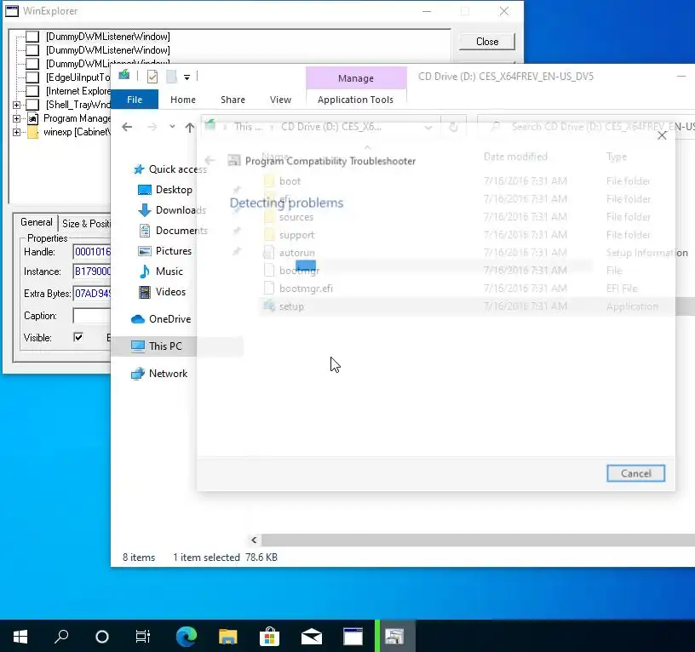Toggle checkbox for Internet Explorer entry
The width and height of the screenshot is (695, 652).
click(x=32, y=91)
